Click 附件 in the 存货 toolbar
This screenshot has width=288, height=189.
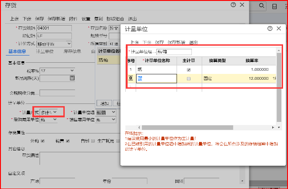pyautogui.click(x=73, y=19)
